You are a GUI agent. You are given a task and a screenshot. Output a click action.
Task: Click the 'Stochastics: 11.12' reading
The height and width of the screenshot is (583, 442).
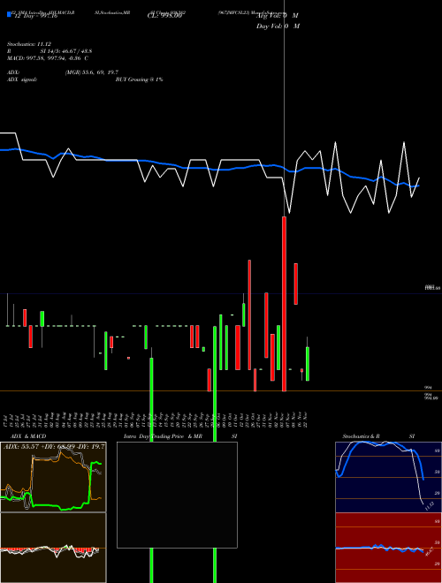(29, 44)
